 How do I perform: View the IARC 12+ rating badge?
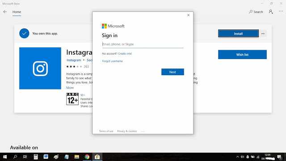pos(72,99)
